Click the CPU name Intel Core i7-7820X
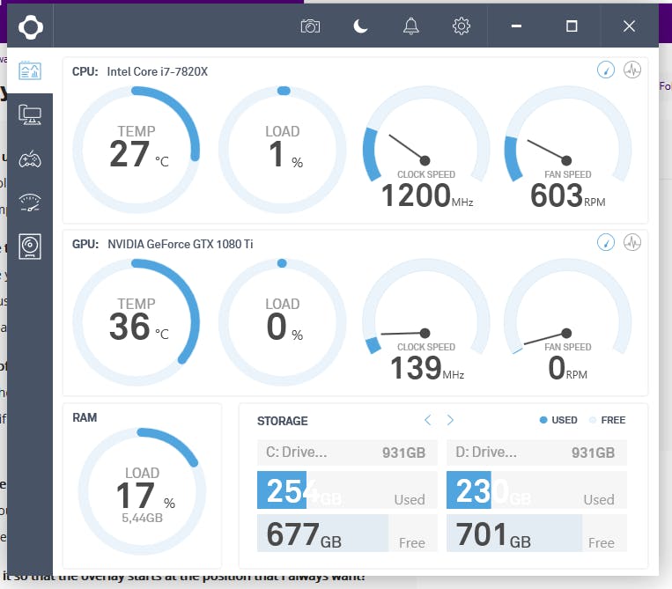 tap(158, 71)
